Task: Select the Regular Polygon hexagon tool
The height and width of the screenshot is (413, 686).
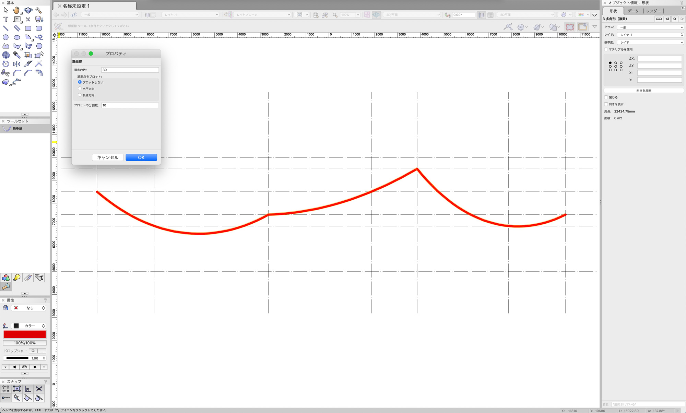Action: point(39,46)
